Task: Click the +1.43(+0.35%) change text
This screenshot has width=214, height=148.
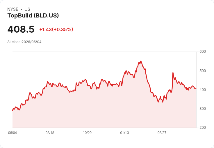Action: point(56,29)
